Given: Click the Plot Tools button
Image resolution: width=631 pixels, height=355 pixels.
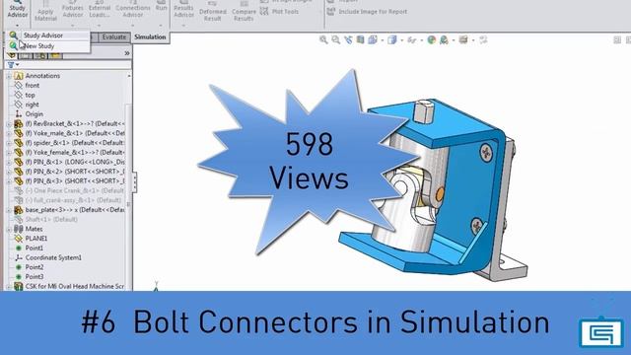Looking at the screenshot, I should [280, 11].
